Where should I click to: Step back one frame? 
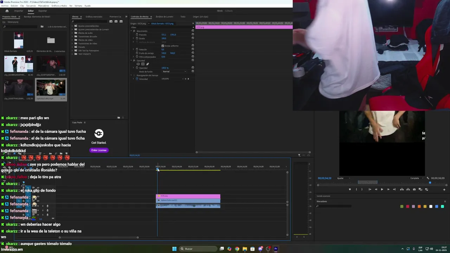[x=376, y=189]
